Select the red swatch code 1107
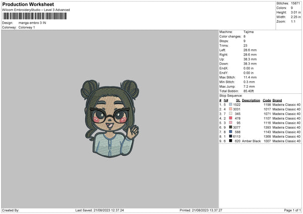The image size is (303, 214). tap(231, 118)
